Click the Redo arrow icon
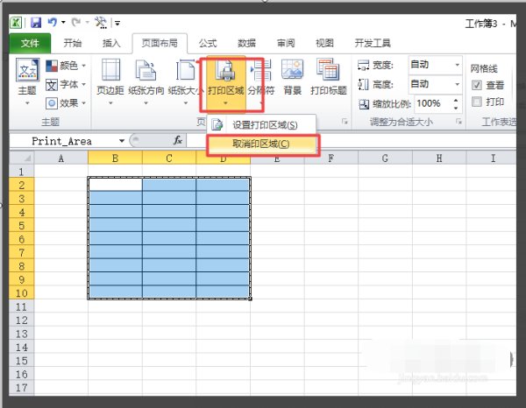This screenshot has width=526, height=408. [x=75, y=23]
